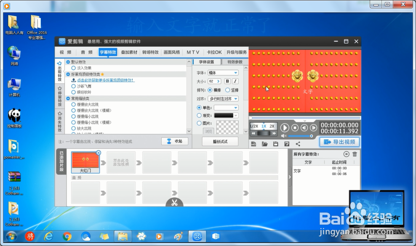Open the Windows Start menu
The width and height of the screenshot is (416, 246).
tap(11, 236)
